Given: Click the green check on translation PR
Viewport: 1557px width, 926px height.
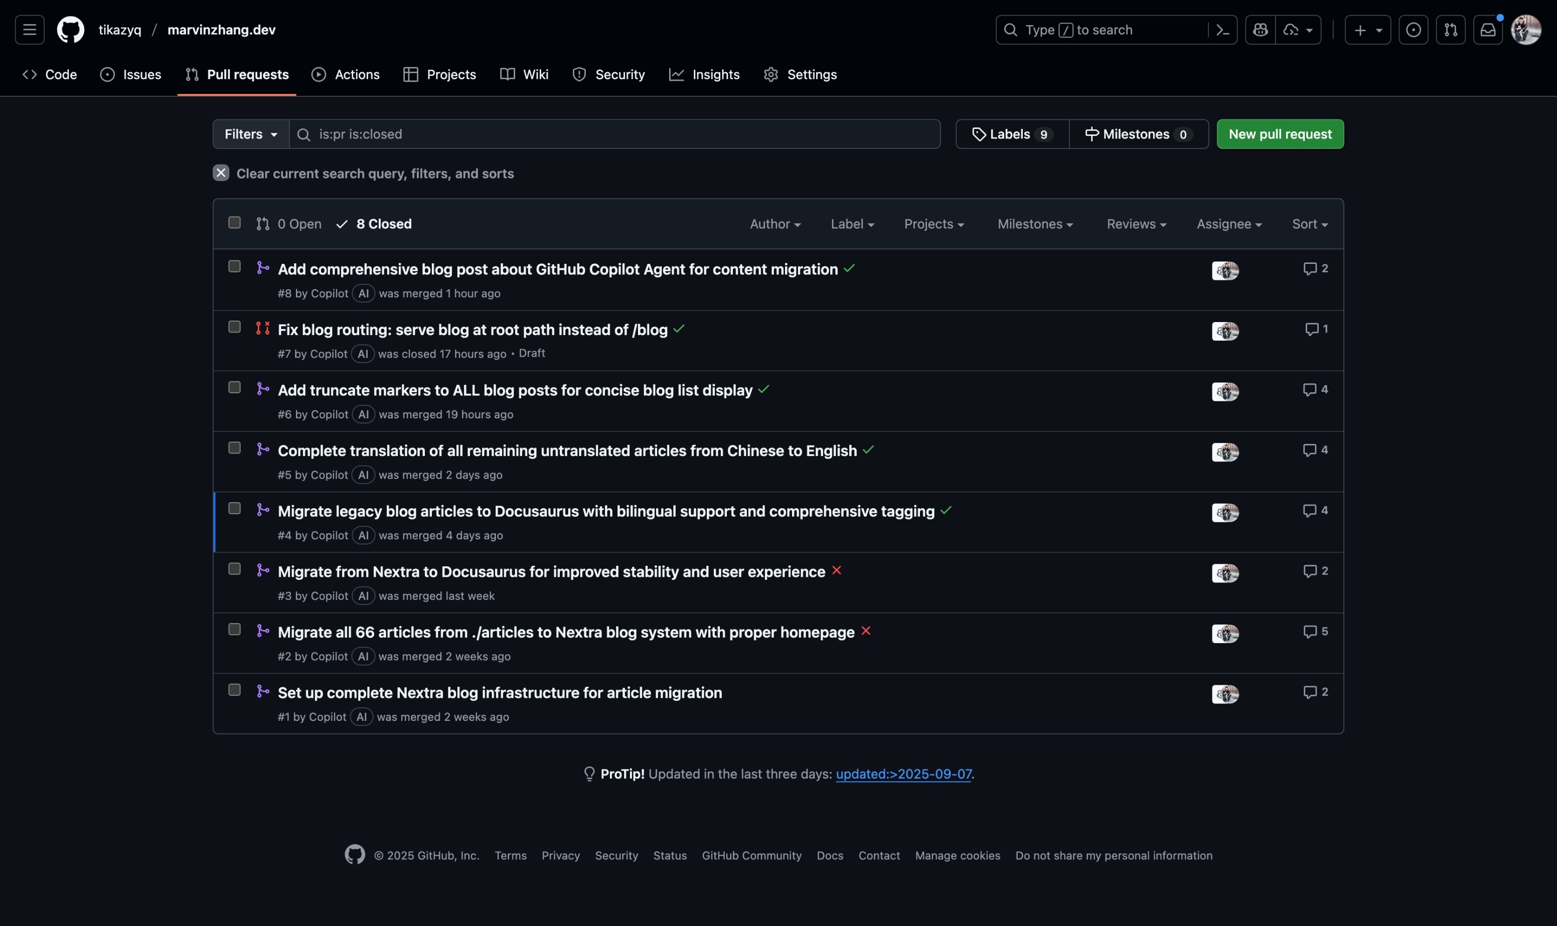Looking at the screenshot, I should click(868, 450).
